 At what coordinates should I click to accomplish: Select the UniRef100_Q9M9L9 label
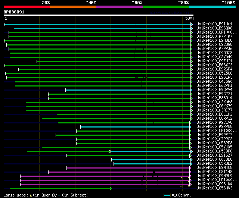(x=214, y=176)
